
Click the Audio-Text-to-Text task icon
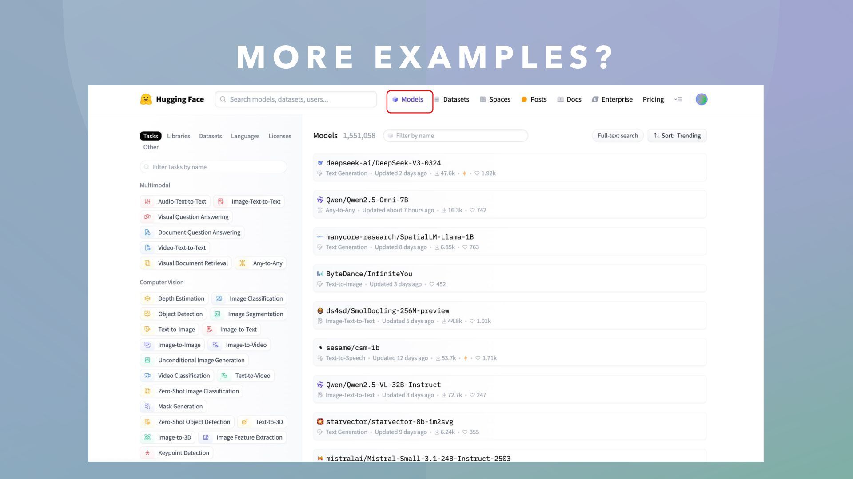tap(147, 201)
